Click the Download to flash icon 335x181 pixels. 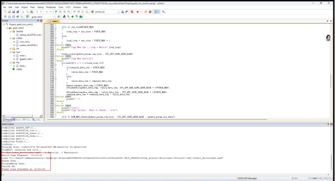click(28, 16)
